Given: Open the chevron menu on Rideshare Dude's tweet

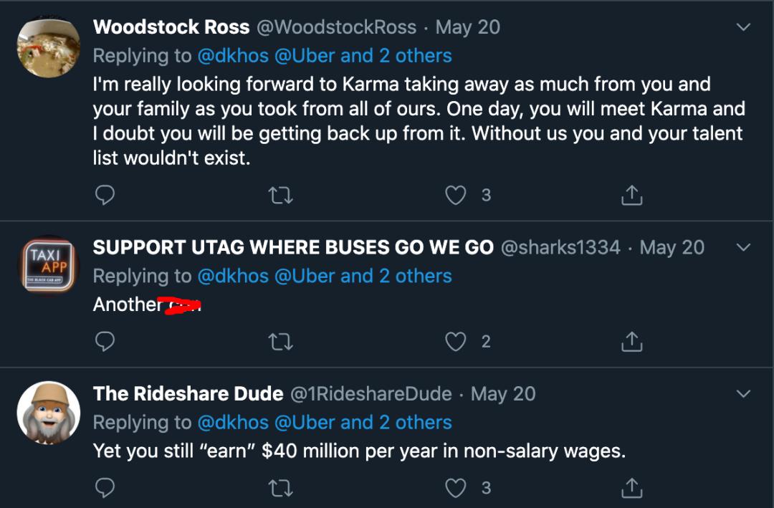Looking at the screenshot, I should coord(744,393).
